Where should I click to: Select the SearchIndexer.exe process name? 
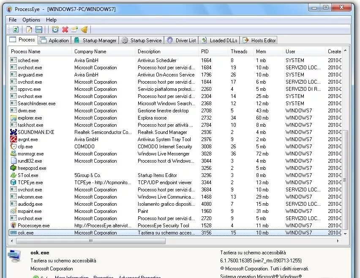[x=37, y=104]
